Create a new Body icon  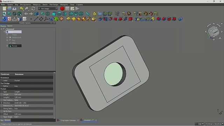[5, 19]
